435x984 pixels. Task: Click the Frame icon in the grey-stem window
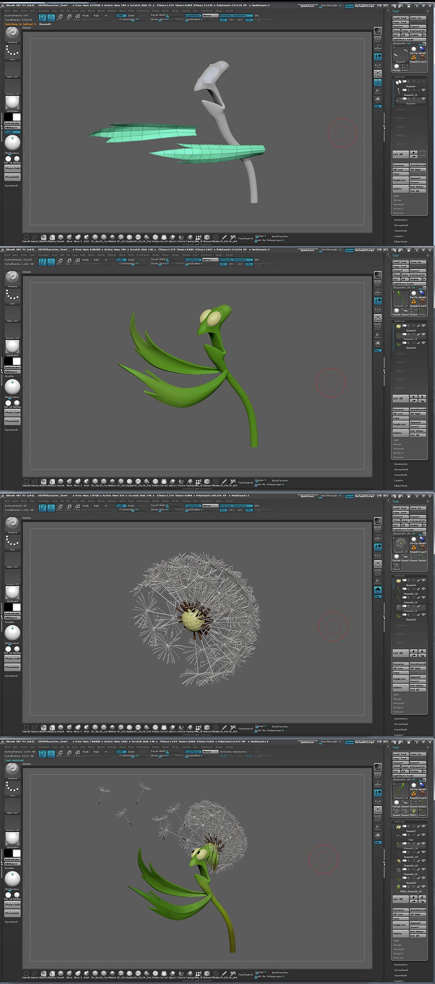[x=378, y=74]
